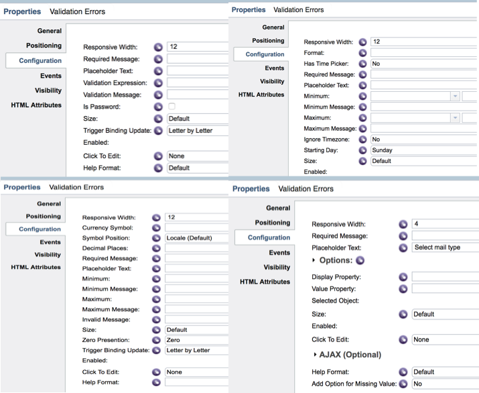Open Has Time Picker dropdown showing No
The image size is (479, 393).
[x=423, y=64]
